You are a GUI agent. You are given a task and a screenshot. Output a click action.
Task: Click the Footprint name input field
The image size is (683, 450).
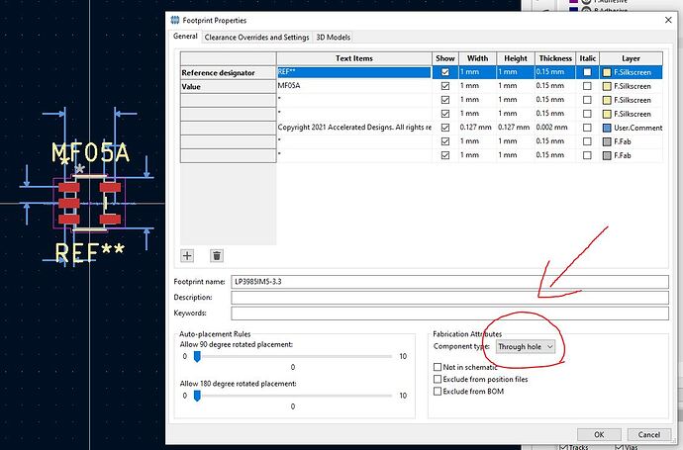(x=450, y=282)
